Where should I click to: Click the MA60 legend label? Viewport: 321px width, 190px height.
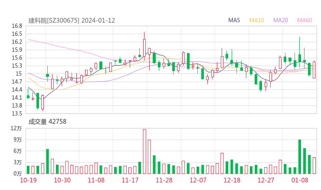[x=305, y=20]
